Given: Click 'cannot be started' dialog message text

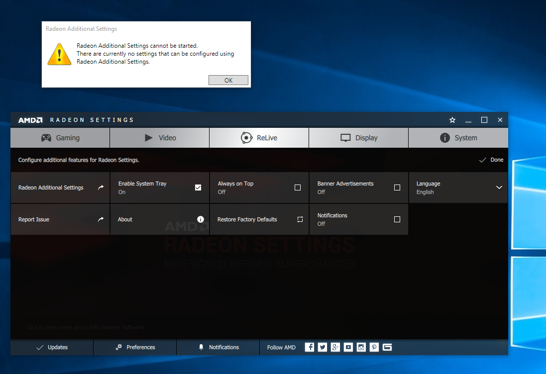Looking at the screenshot, I should [137, 46].
